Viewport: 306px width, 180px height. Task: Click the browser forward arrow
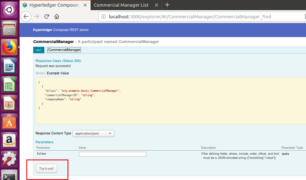click(x=36, y=16)
